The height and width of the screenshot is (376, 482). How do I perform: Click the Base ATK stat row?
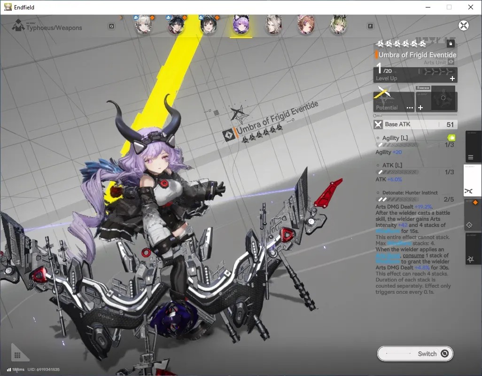[x=415, y=124]
